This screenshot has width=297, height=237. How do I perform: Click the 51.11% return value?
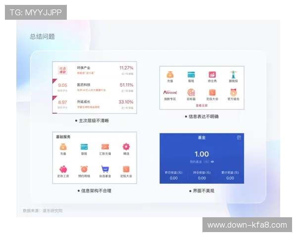(127, 85)
